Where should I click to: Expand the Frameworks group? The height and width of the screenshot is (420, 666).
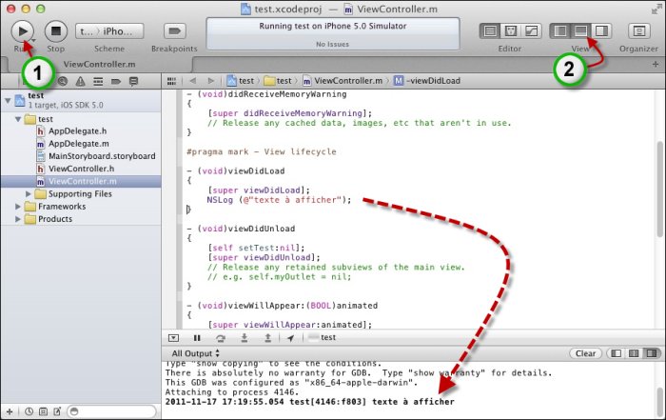(17, 206)
